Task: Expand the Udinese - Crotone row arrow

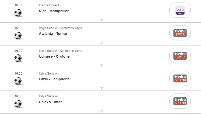Action: click(x=101, y=65)
